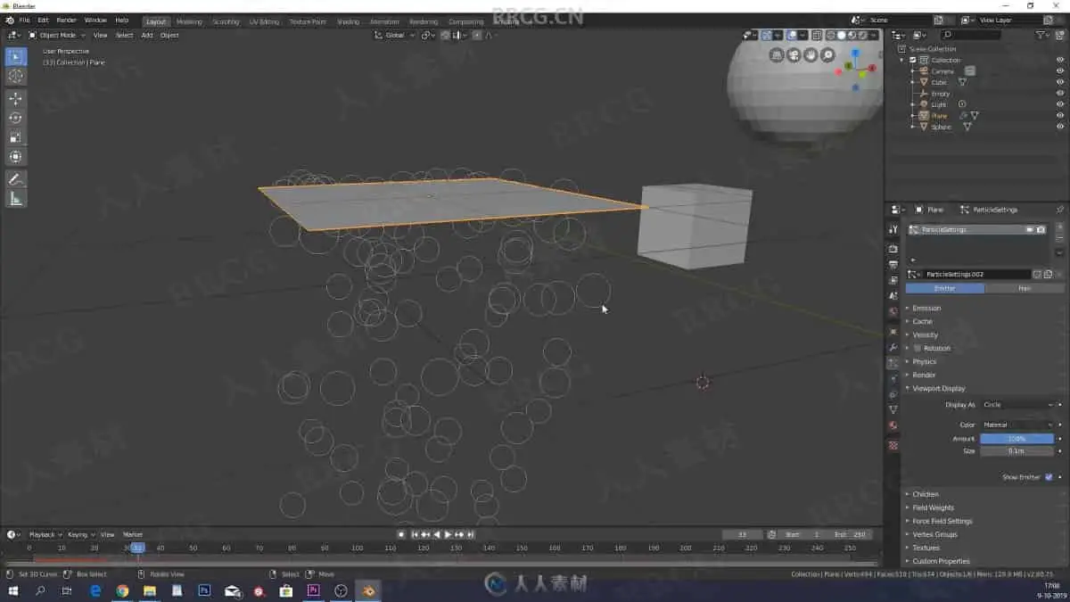Select the Select Box tool
The image size is (1070, 602).
click(15, 56)
